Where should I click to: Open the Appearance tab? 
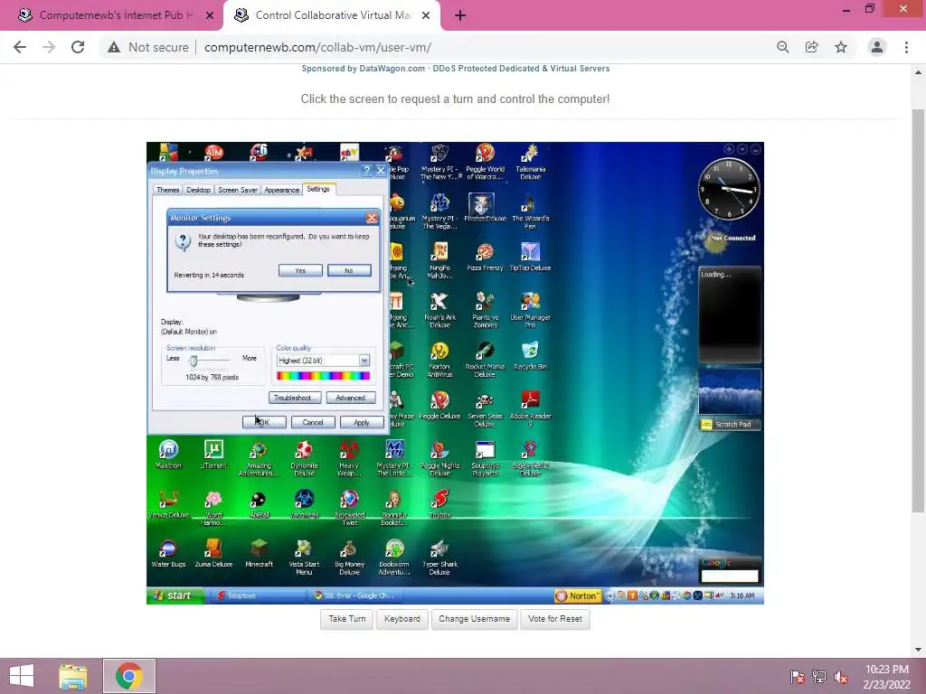282,190
